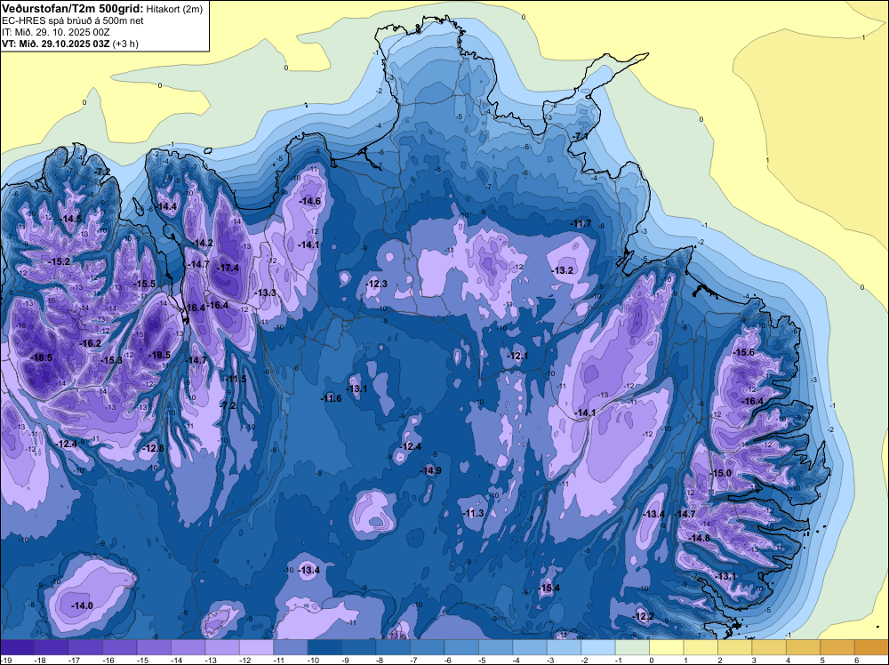
Task: Click the -15 color swatch in the legend
Action: (x=154, y=647)
